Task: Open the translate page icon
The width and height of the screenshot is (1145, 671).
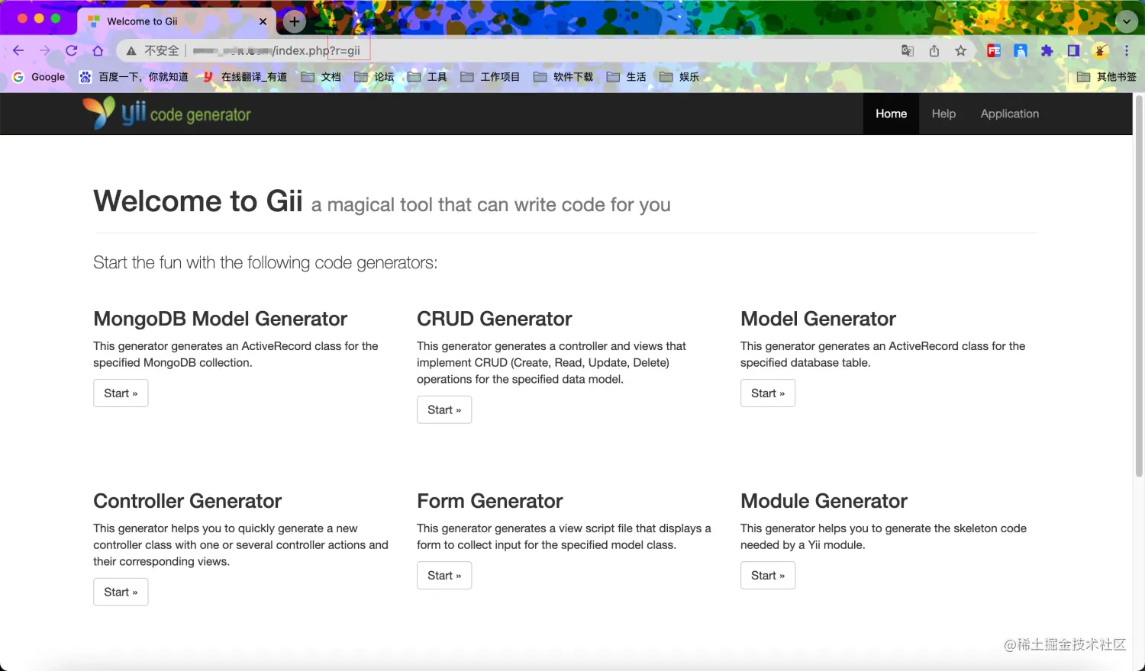Action: pos(908,51)
